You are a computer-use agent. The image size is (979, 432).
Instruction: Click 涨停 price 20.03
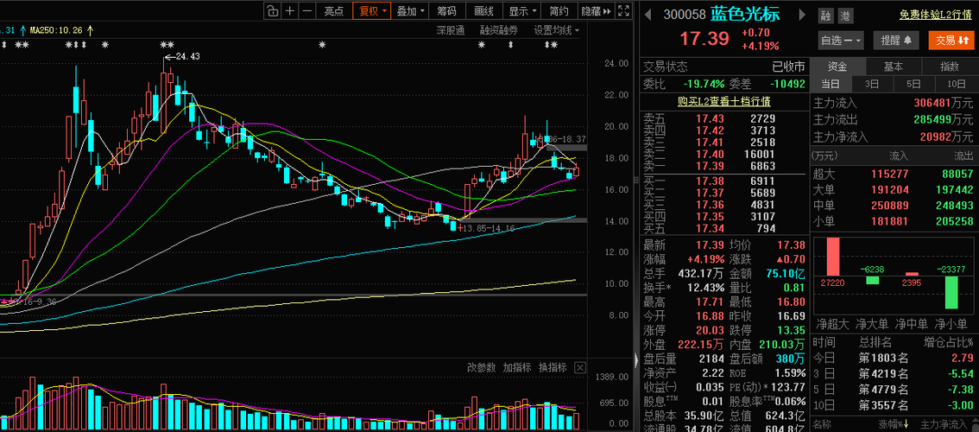[711, 329]
